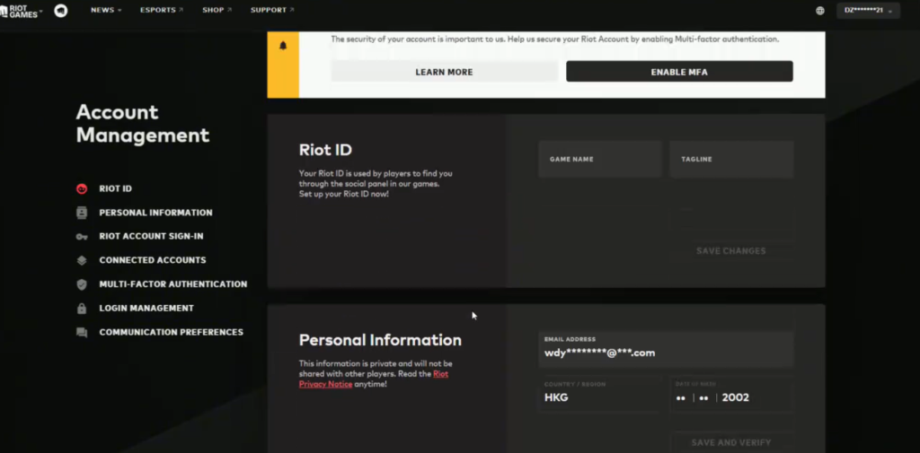Open the globe language selector
The height and width of the screenshot is (453, 920).
(x=819, y=11)
